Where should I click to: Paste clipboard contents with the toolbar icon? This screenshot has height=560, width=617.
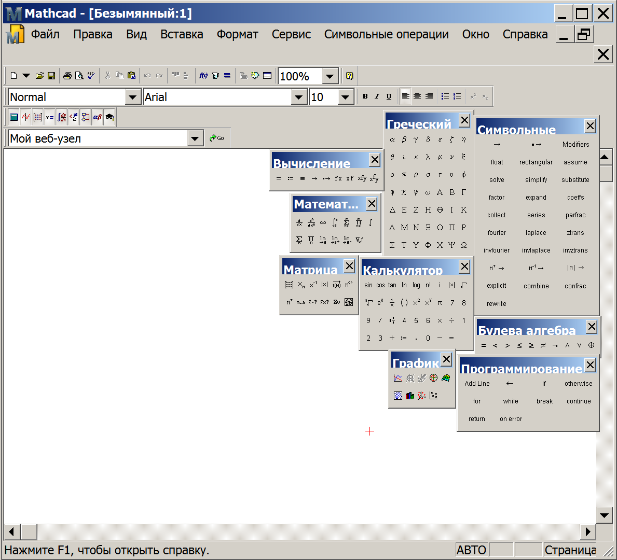click(x=131, y=76)
